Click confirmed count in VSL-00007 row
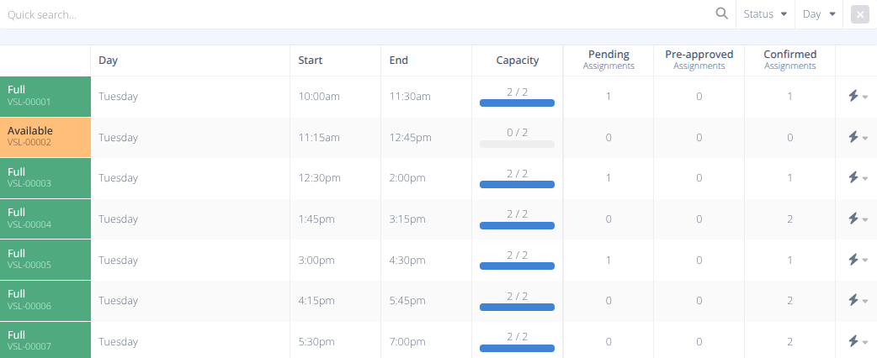 tap(789, 341)
